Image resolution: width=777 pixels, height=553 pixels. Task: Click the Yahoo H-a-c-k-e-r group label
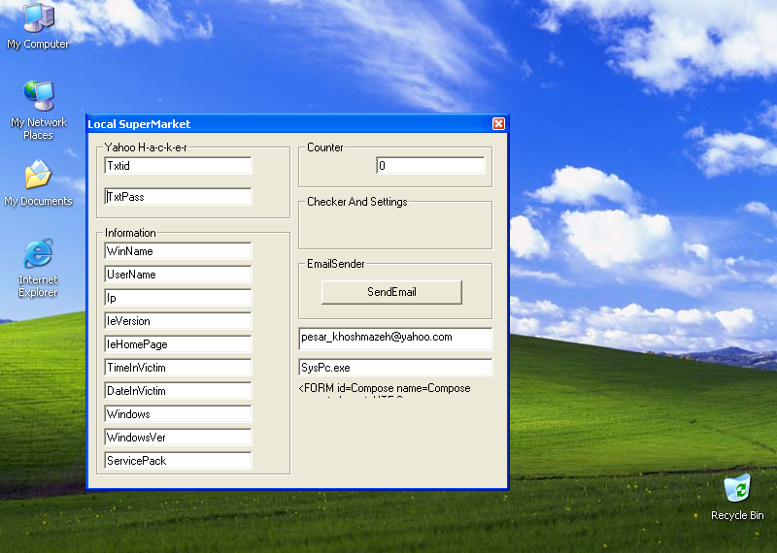[147, 147]
